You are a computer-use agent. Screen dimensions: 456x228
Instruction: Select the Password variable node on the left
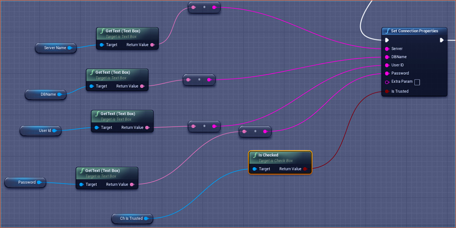coord(25,182)
